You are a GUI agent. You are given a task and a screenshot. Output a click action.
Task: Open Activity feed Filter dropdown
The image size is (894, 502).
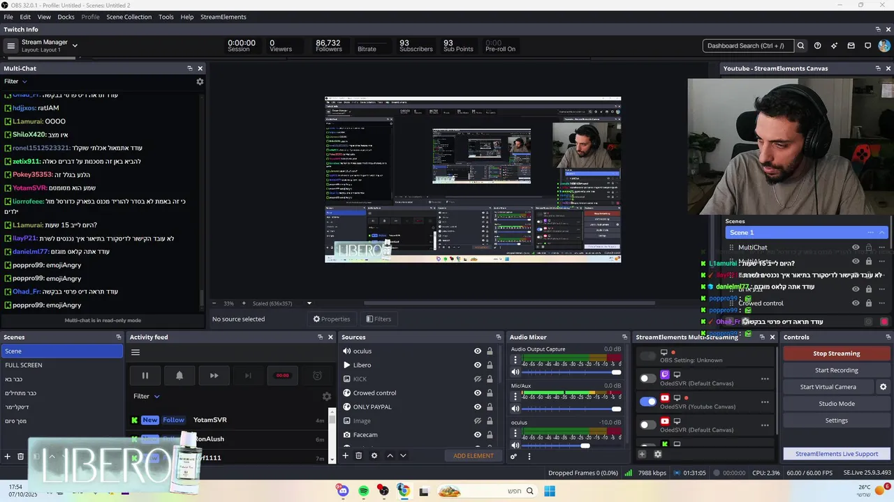(x=147, y=396)
